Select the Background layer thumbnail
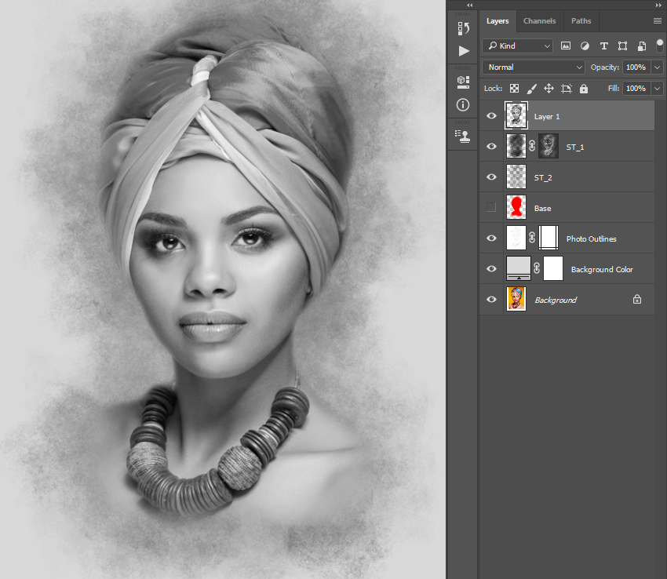 (x=516, y=299)
